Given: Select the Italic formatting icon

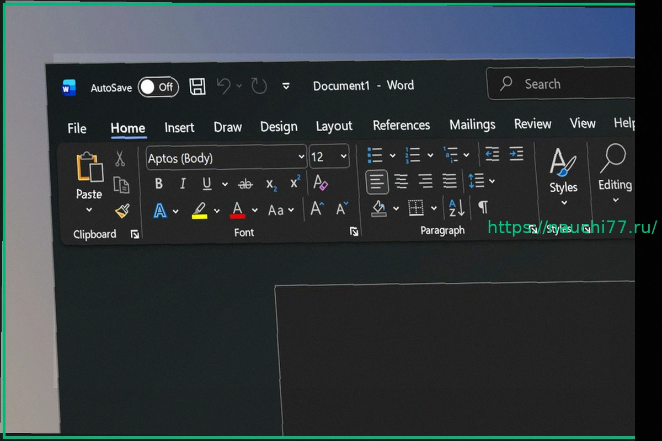Looking at the screenshot, I should pyautogui.click(x=183, y=184).
